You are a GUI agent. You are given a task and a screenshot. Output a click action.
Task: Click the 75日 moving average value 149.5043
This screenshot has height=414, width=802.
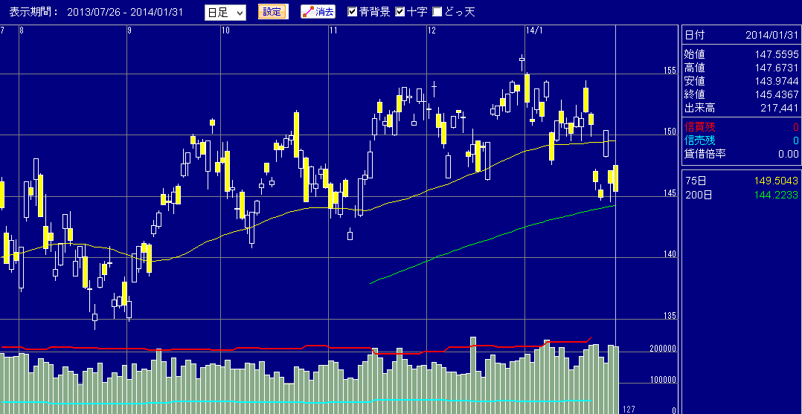[x=777, y=181]
